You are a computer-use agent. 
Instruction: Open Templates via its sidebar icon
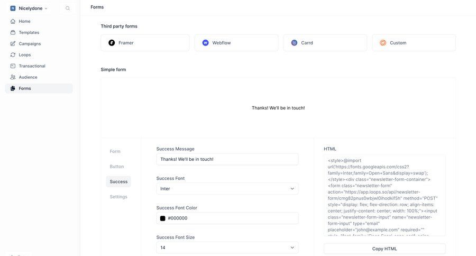click(x=13, y=32)
